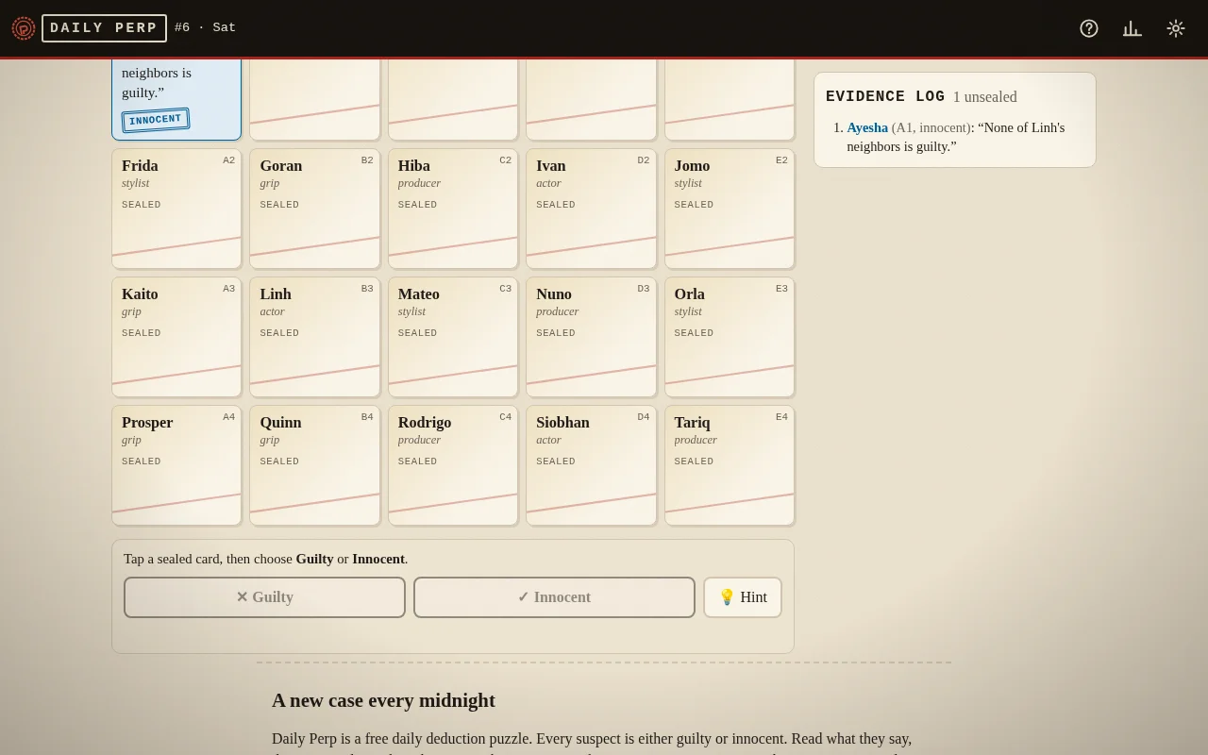The height and width of the screenshot is (755, 1208).
Task: Select Mateo the stylist card
Action: tap(453, 337)
